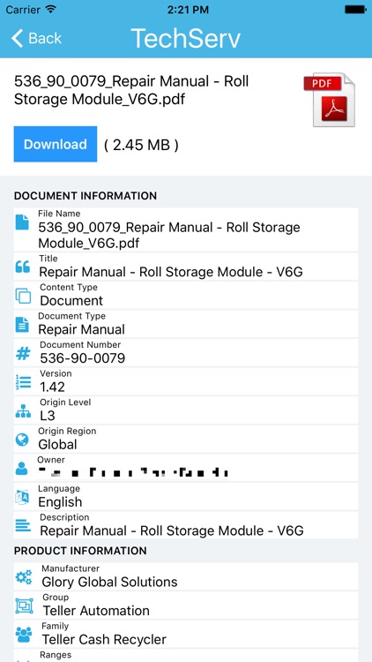Tap the large file name heading
Image resolution: width=372 pixels, height=662 pixels.
[131, 90]
